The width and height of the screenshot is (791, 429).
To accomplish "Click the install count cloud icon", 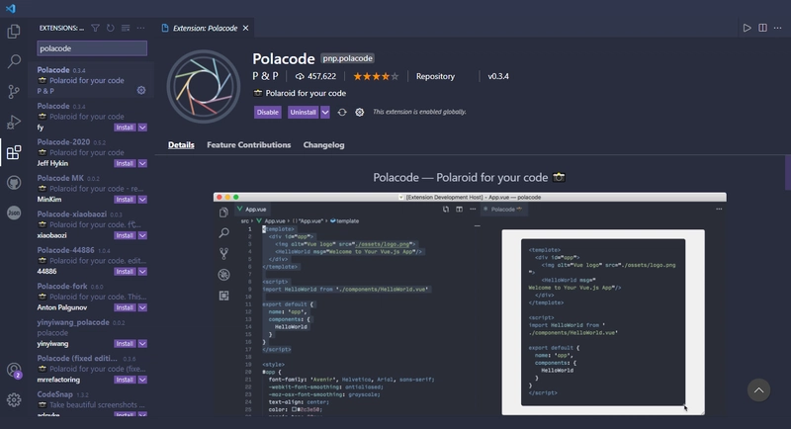I will tap(300, 77).
